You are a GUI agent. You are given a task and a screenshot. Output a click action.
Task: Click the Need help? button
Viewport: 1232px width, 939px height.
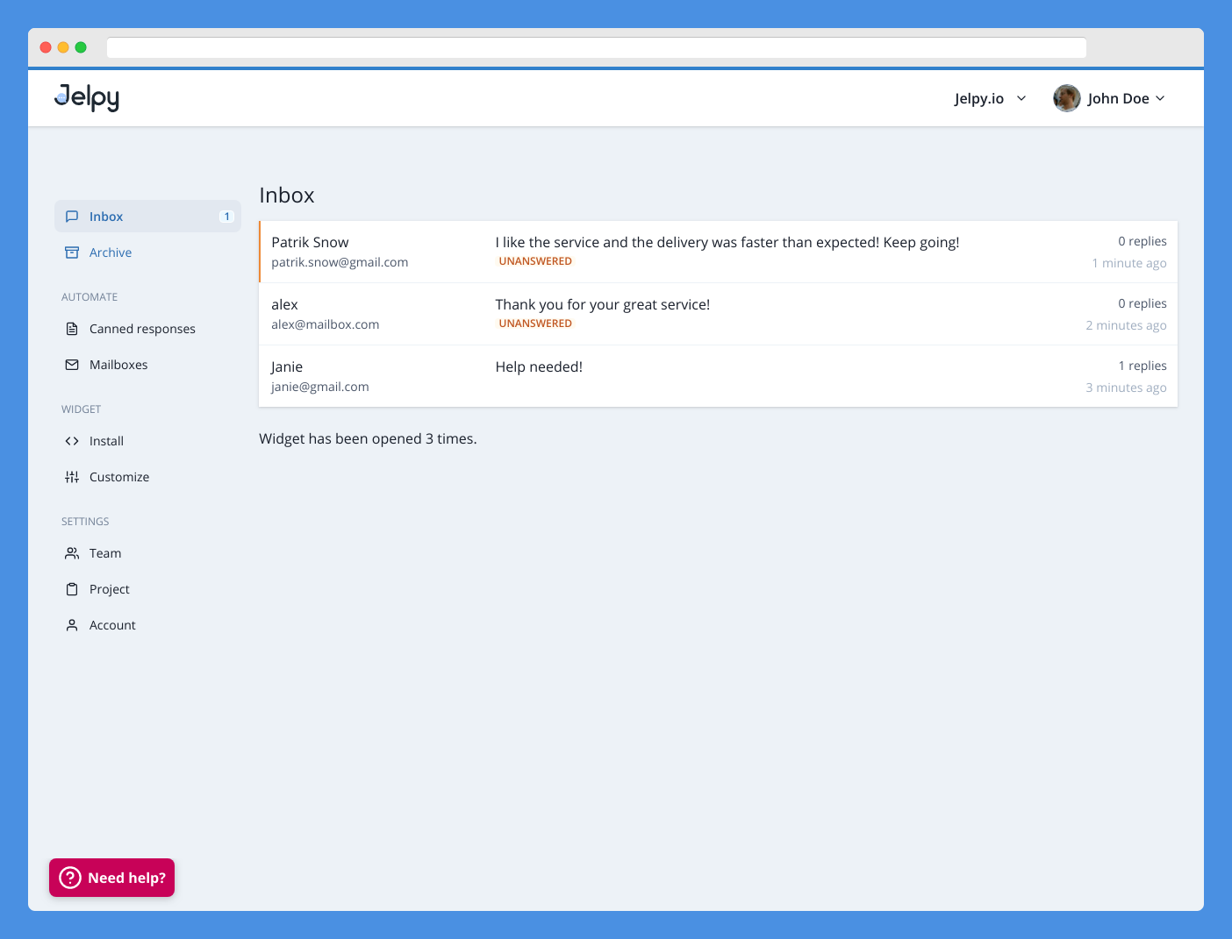(112, 878)
